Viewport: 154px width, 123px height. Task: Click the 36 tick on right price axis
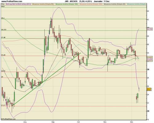[148, 45]
